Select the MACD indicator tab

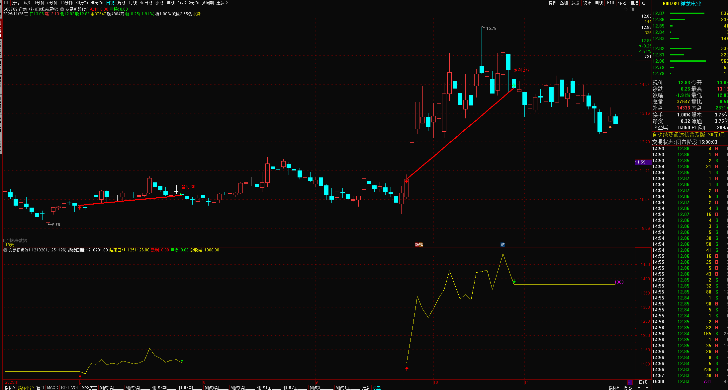(x=52, y=387)
